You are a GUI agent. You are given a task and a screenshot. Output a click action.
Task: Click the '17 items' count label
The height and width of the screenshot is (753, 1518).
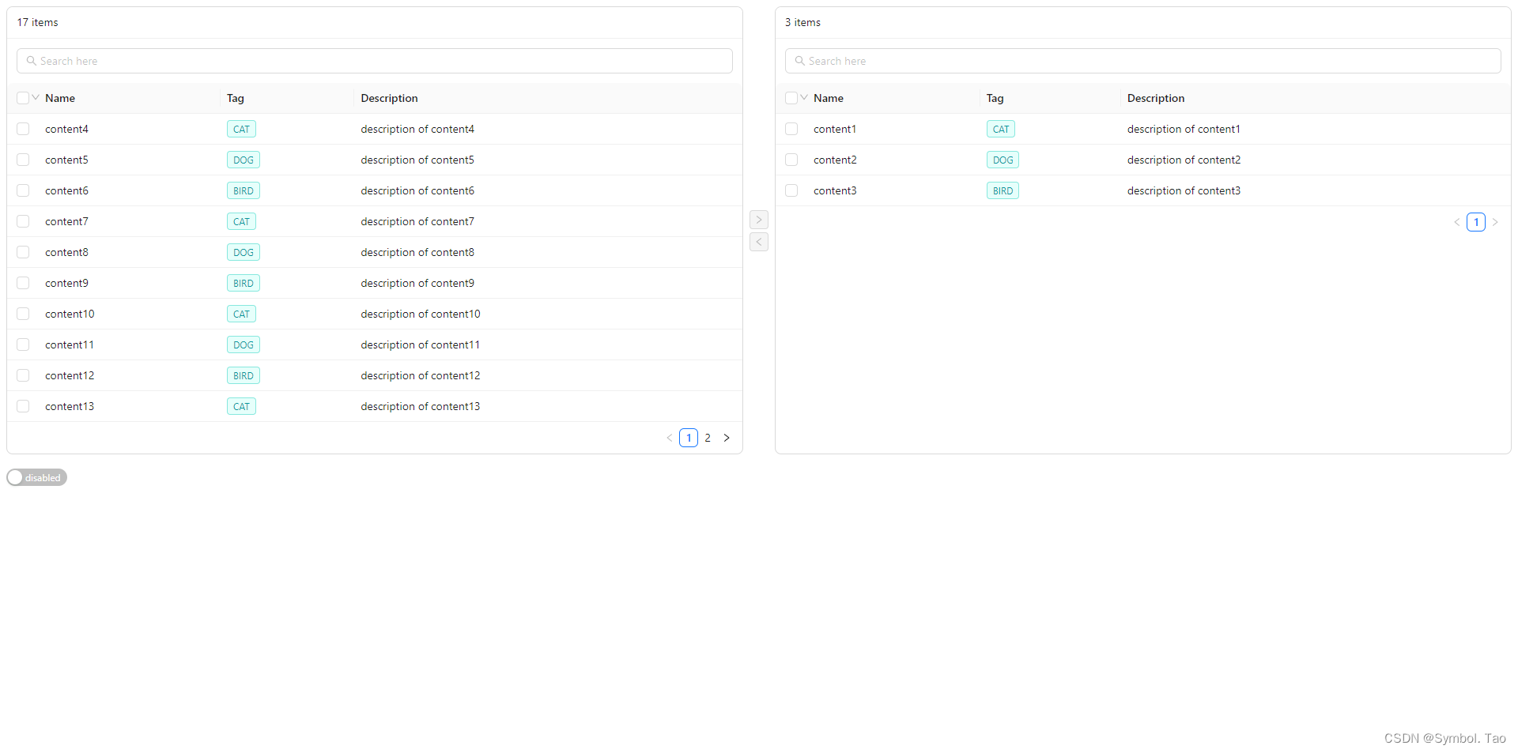pos(38,22)
